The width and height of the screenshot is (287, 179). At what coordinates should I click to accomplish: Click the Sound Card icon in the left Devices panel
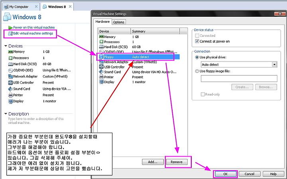(10, 89)
